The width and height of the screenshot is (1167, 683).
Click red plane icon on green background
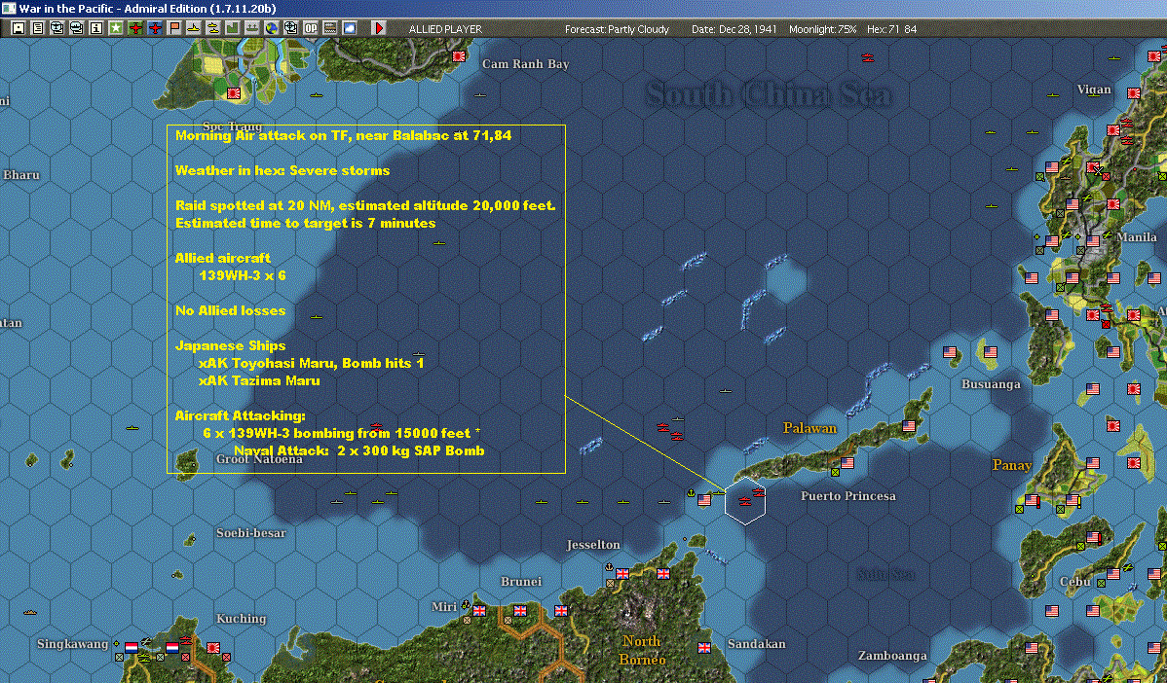(x=135, y=28)
